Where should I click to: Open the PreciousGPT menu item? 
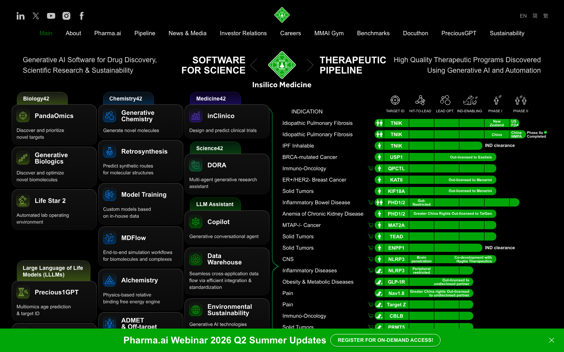(x=459, y=33)
